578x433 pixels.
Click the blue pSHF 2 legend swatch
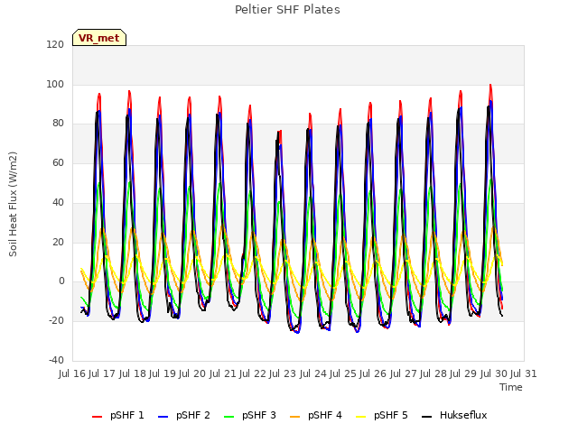(163, 417)
